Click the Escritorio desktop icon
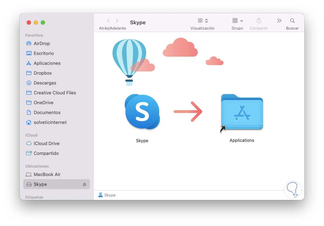324x226 pixels. point(29,54)
